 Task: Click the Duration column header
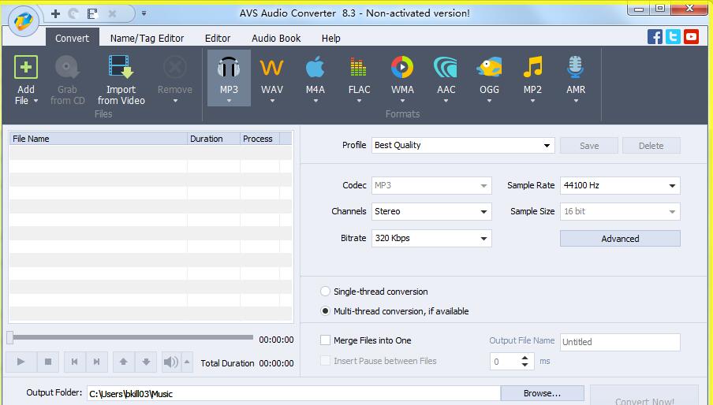[214, 139]
